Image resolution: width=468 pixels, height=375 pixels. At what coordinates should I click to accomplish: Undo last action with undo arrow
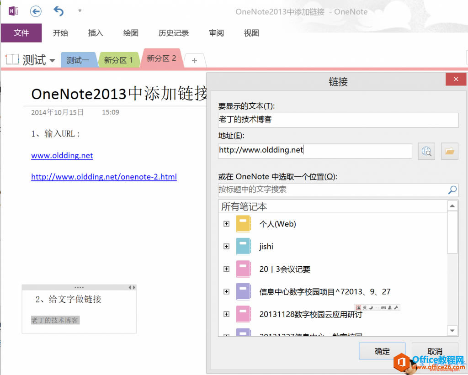tap(58, 11)
